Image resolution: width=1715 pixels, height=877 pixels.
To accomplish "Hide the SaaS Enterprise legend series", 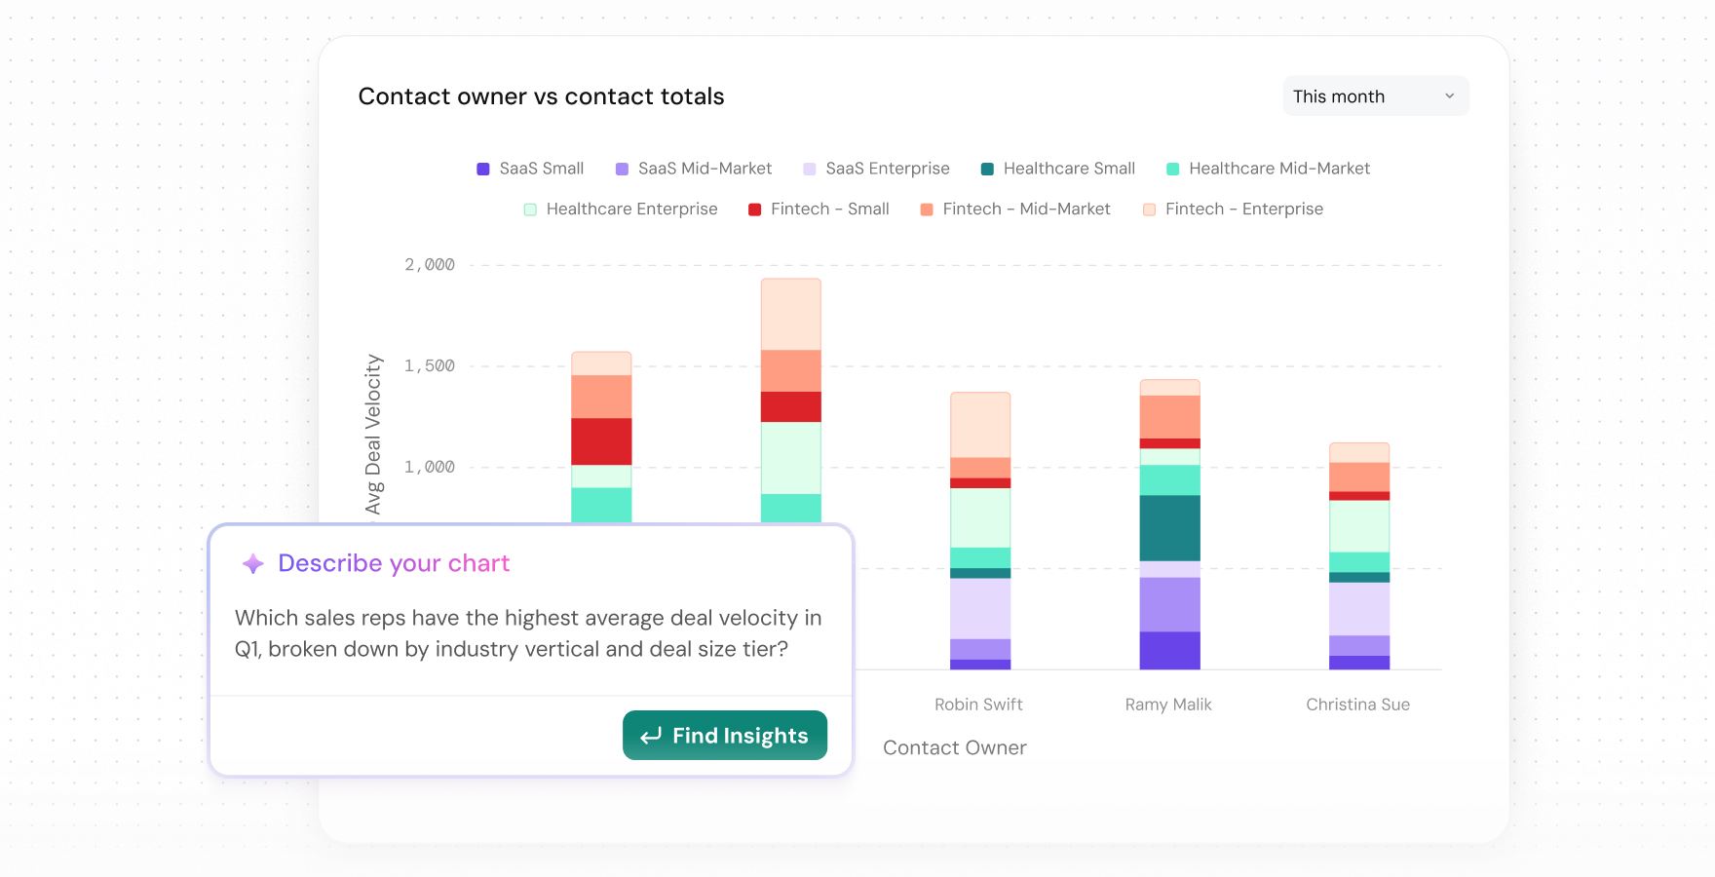I will point(875,169).
